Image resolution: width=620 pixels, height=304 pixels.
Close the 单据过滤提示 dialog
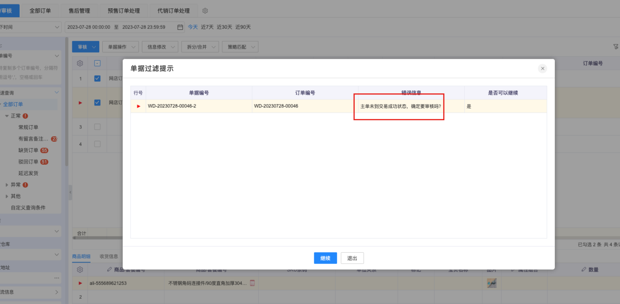tap(543, 68)
